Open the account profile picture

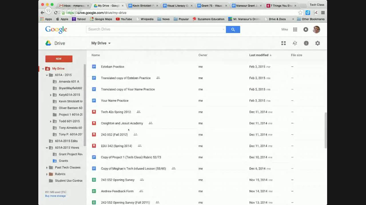(x=317, y=29)
